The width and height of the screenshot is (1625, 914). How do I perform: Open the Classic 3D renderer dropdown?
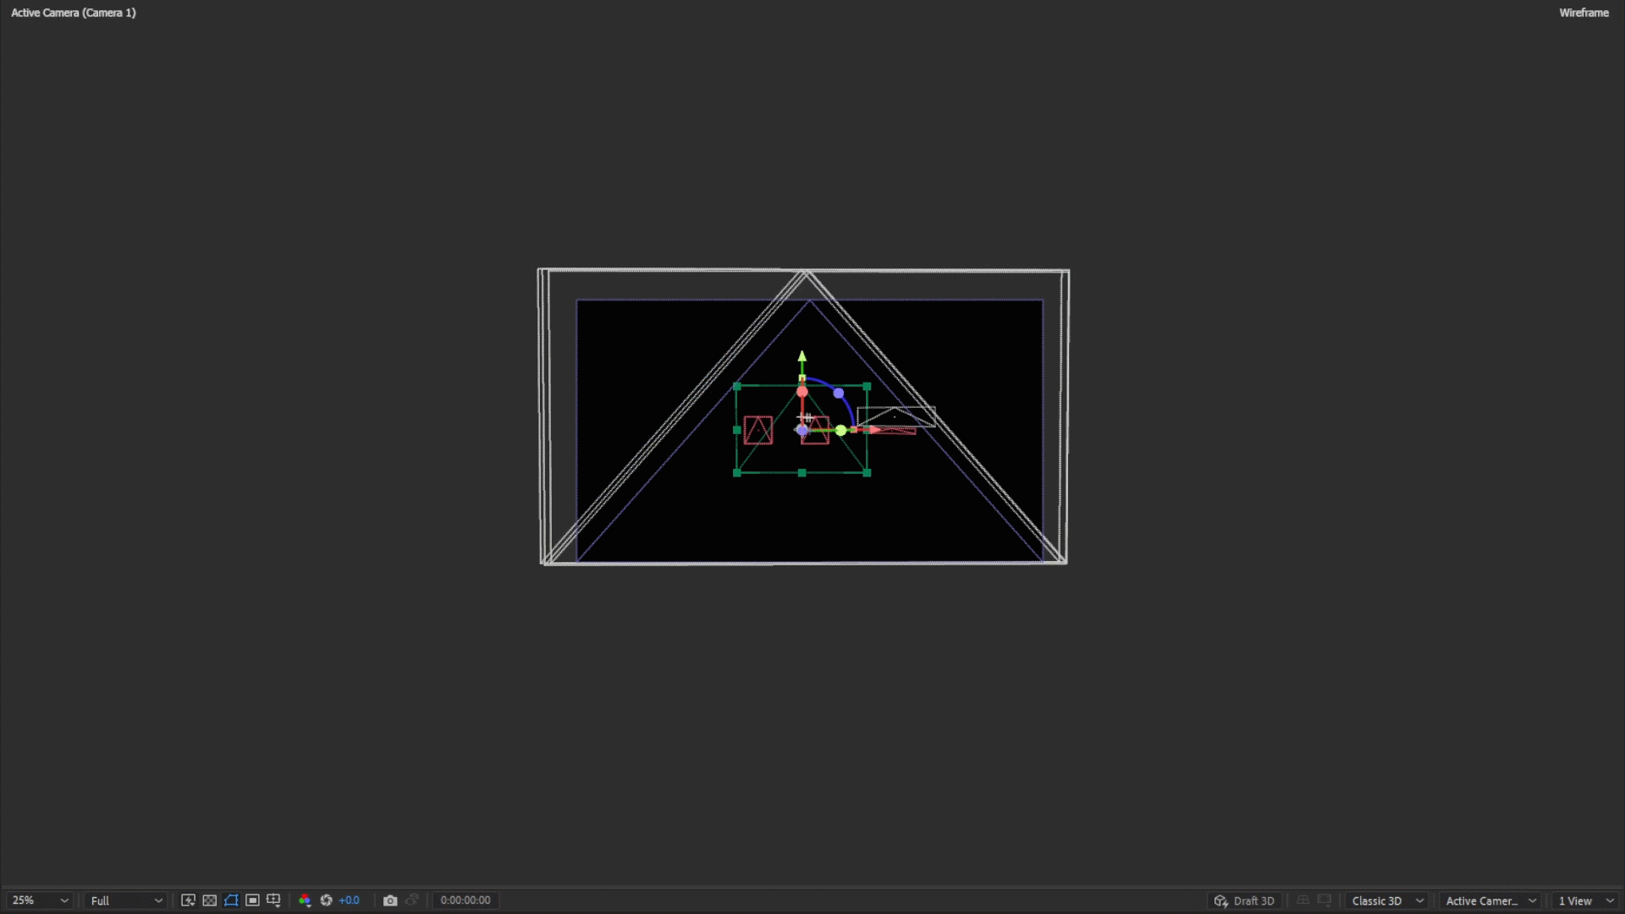point(1387,900)
